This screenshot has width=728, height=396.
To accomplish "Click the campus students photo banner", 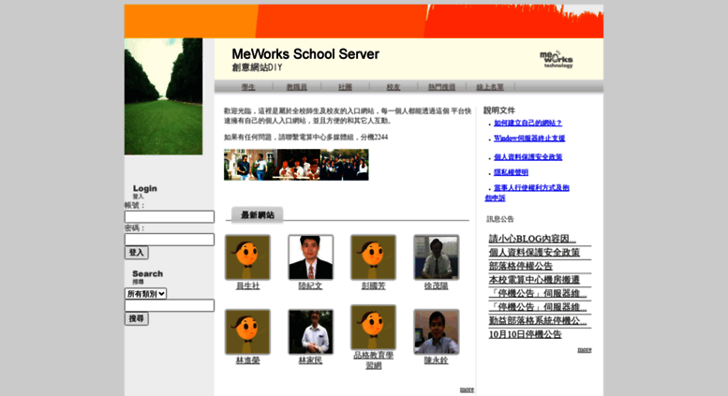I will click(296, 165).
